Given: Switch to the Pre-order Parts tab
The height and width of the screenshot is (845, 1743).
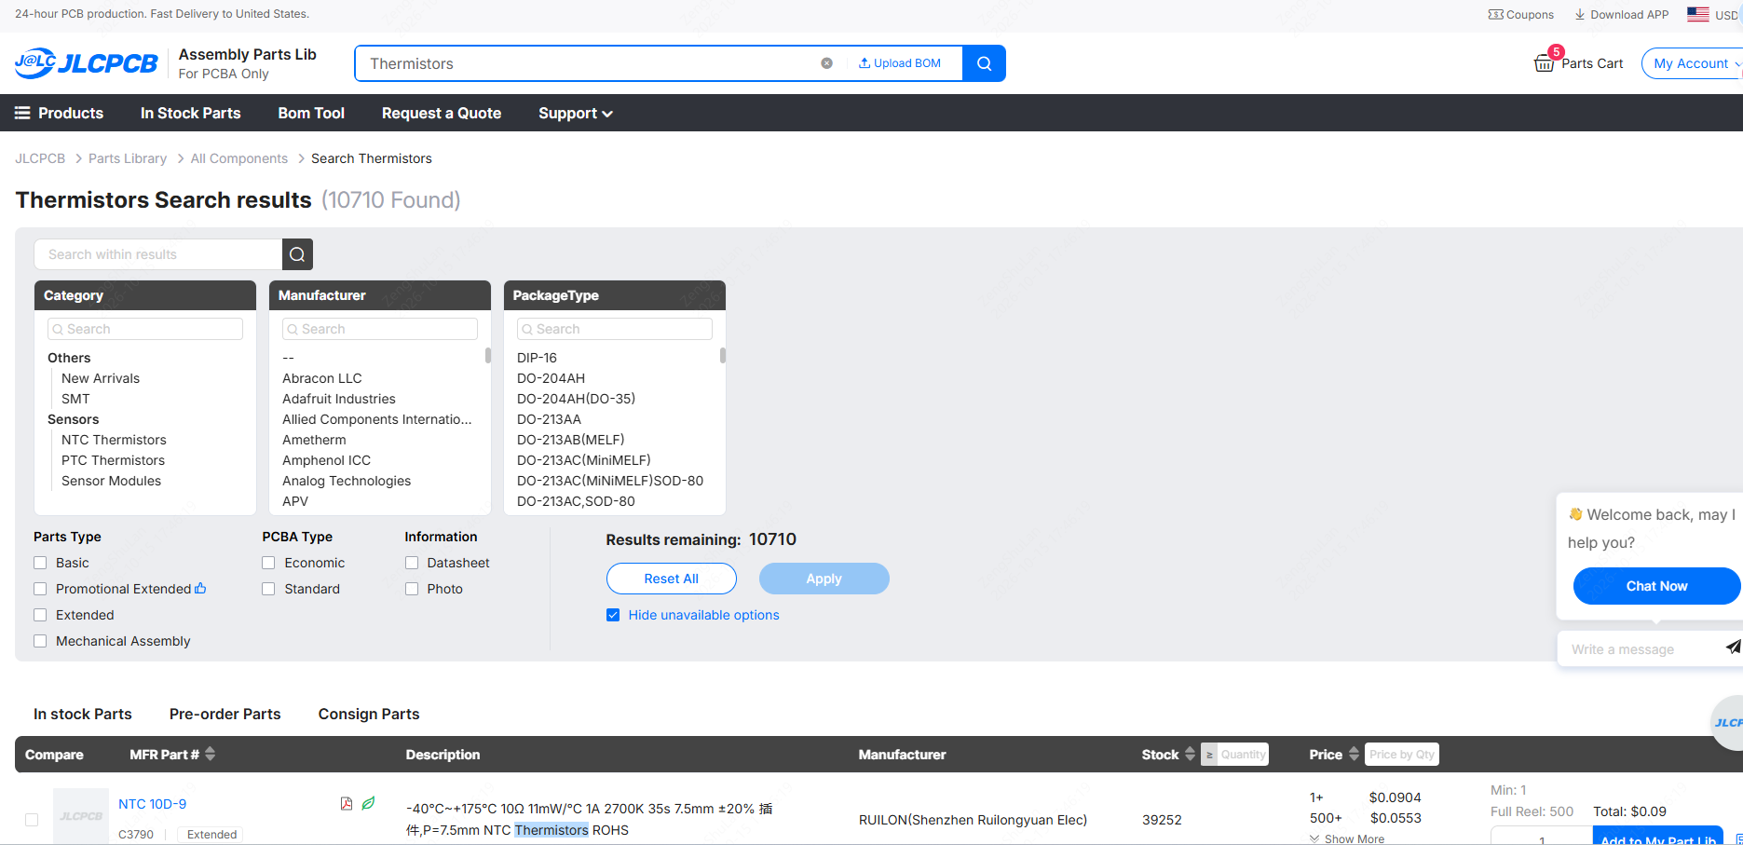Looking at the screenshot, I should tap(225, 714).
